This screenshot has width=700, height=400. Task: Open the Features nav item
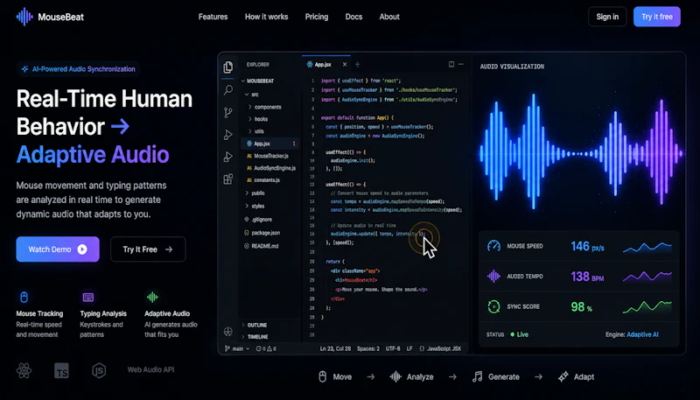click(x=213, y=17)
